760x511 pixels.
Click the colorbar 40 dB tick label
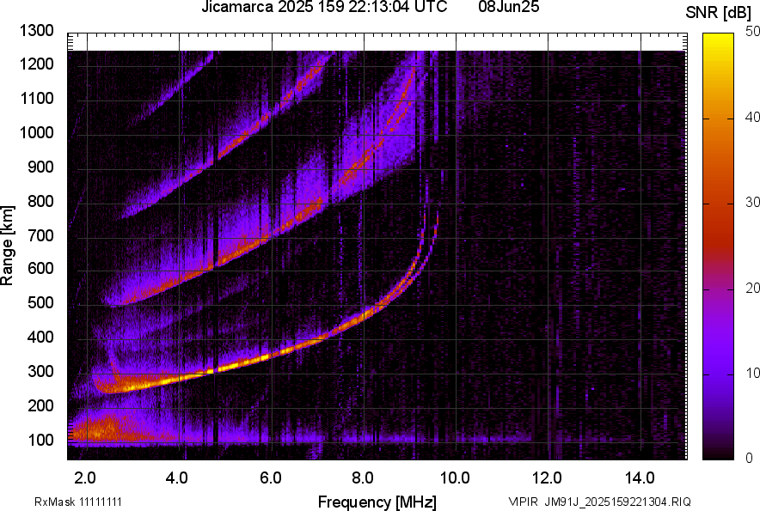click(x=752, y=117)
